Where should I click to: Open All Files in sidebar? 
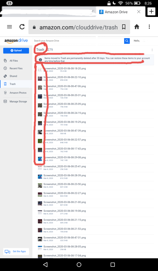pyautogui.click(x=14, y=61)
